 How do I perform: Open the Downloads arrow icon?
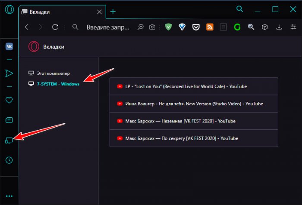click(x=279, y=27)
